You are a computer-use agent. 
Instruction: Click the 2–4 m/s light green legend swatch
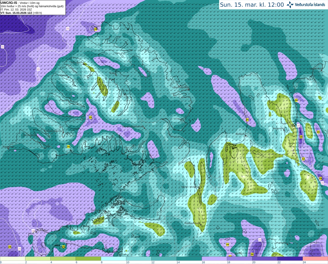coord(38,259)
